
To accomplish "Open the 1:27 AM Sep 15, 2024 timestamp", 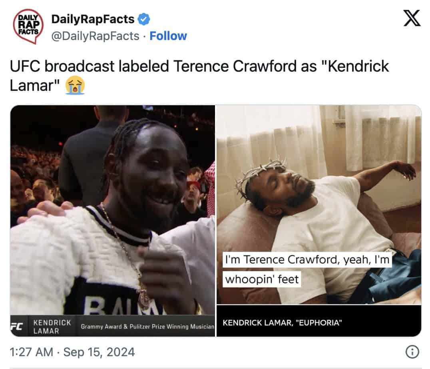I will [x=72, y=352].
